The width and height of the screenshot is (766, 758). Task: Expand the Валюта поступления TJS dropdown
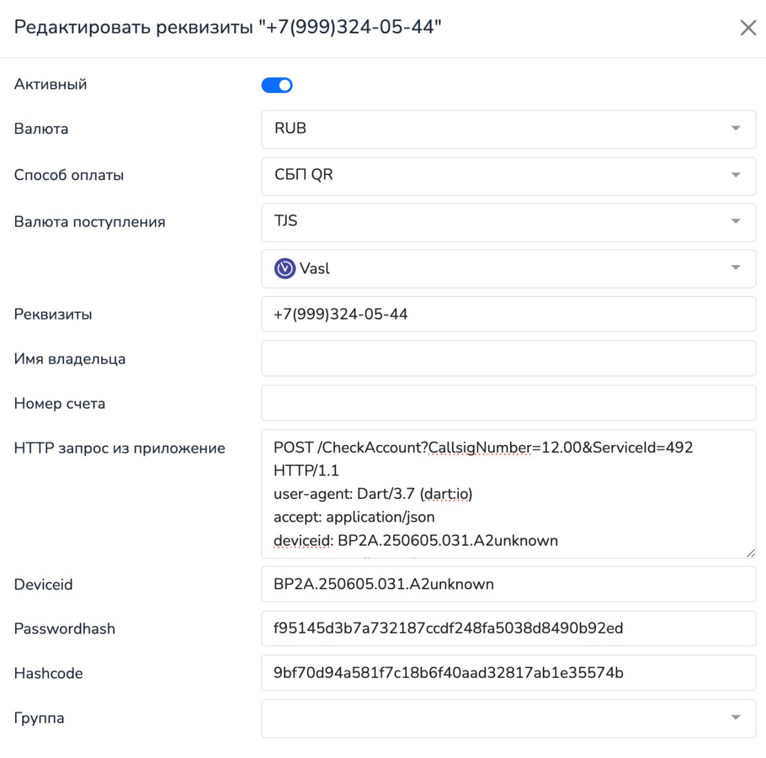[507, 223]
